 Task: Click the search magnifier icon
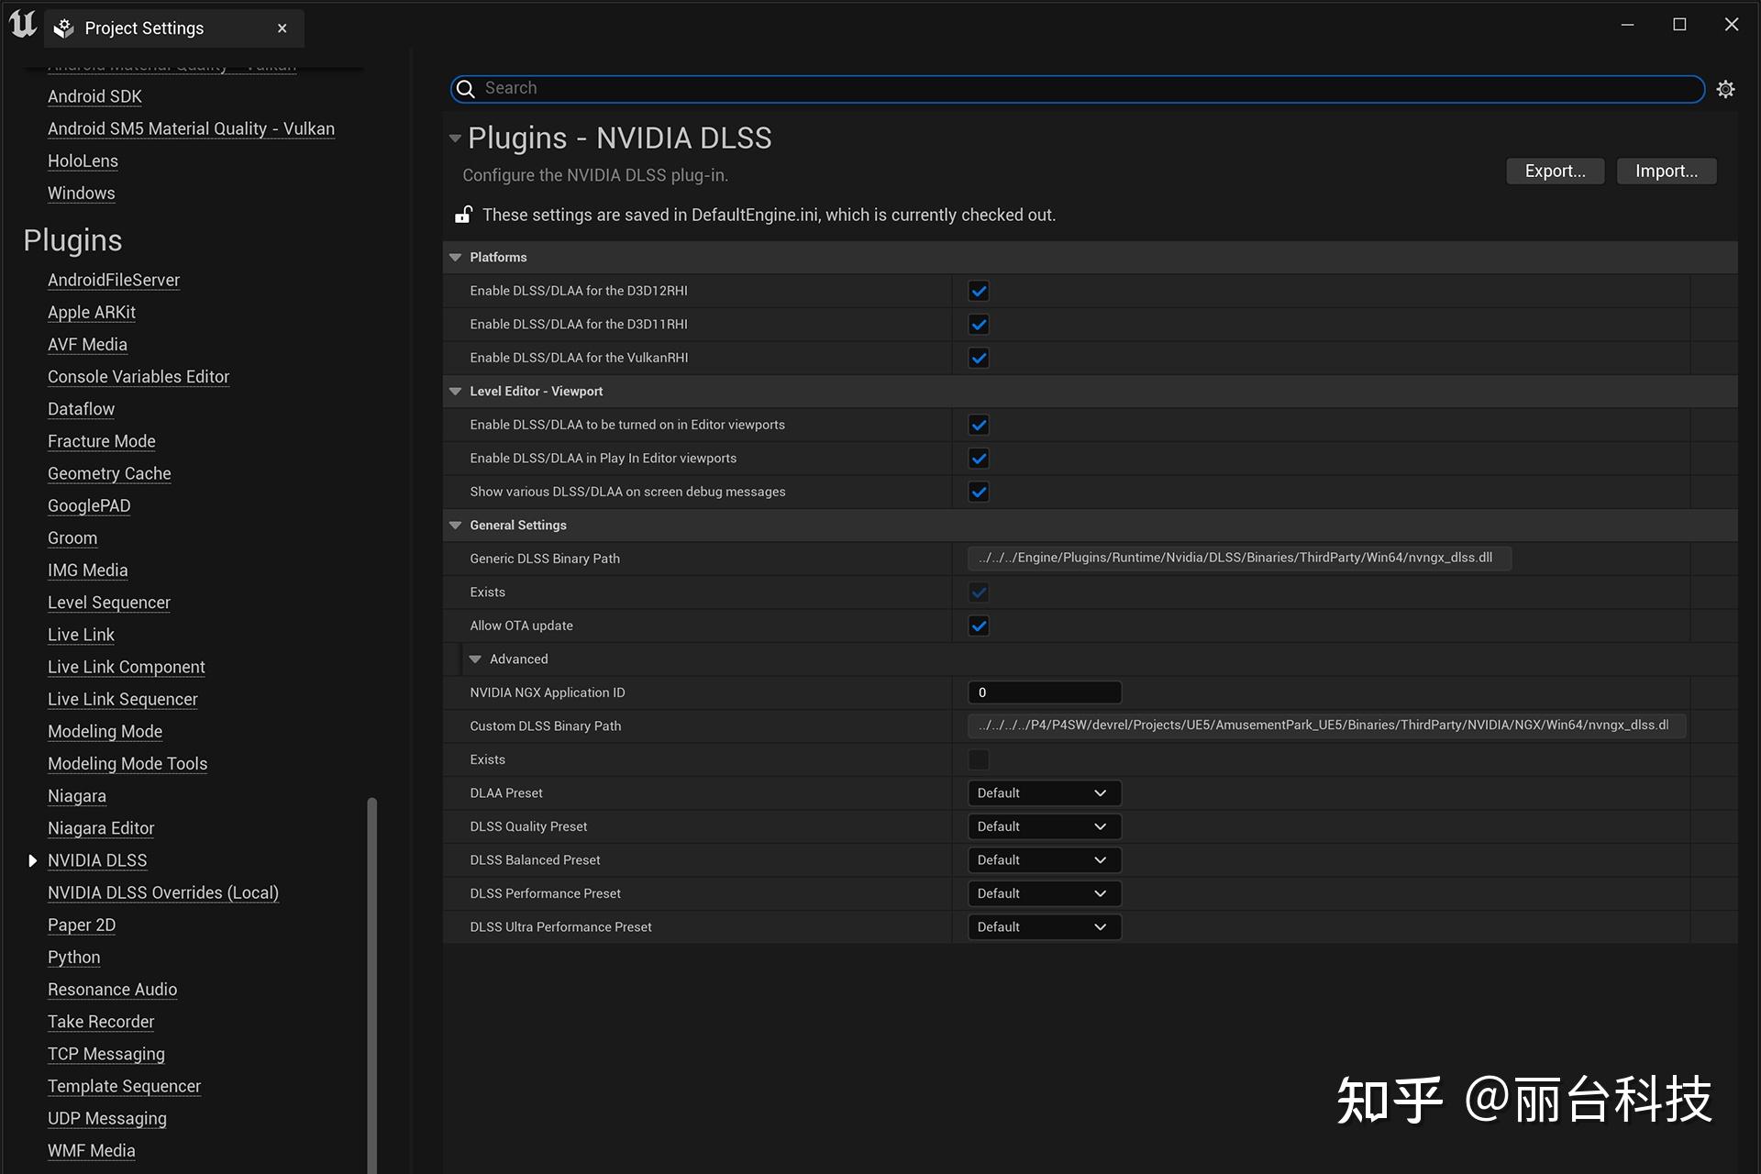(x=466, y=88)
